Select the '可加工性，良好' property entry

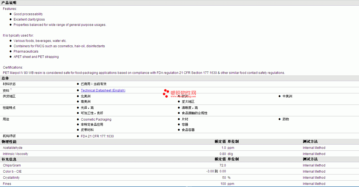click(x=92, y=113)
